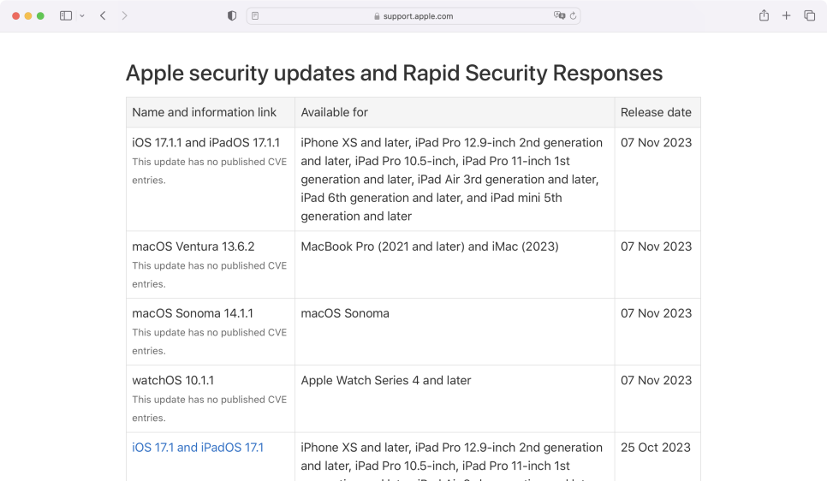
Task: Open the Share menu
Action: [764, 15]
